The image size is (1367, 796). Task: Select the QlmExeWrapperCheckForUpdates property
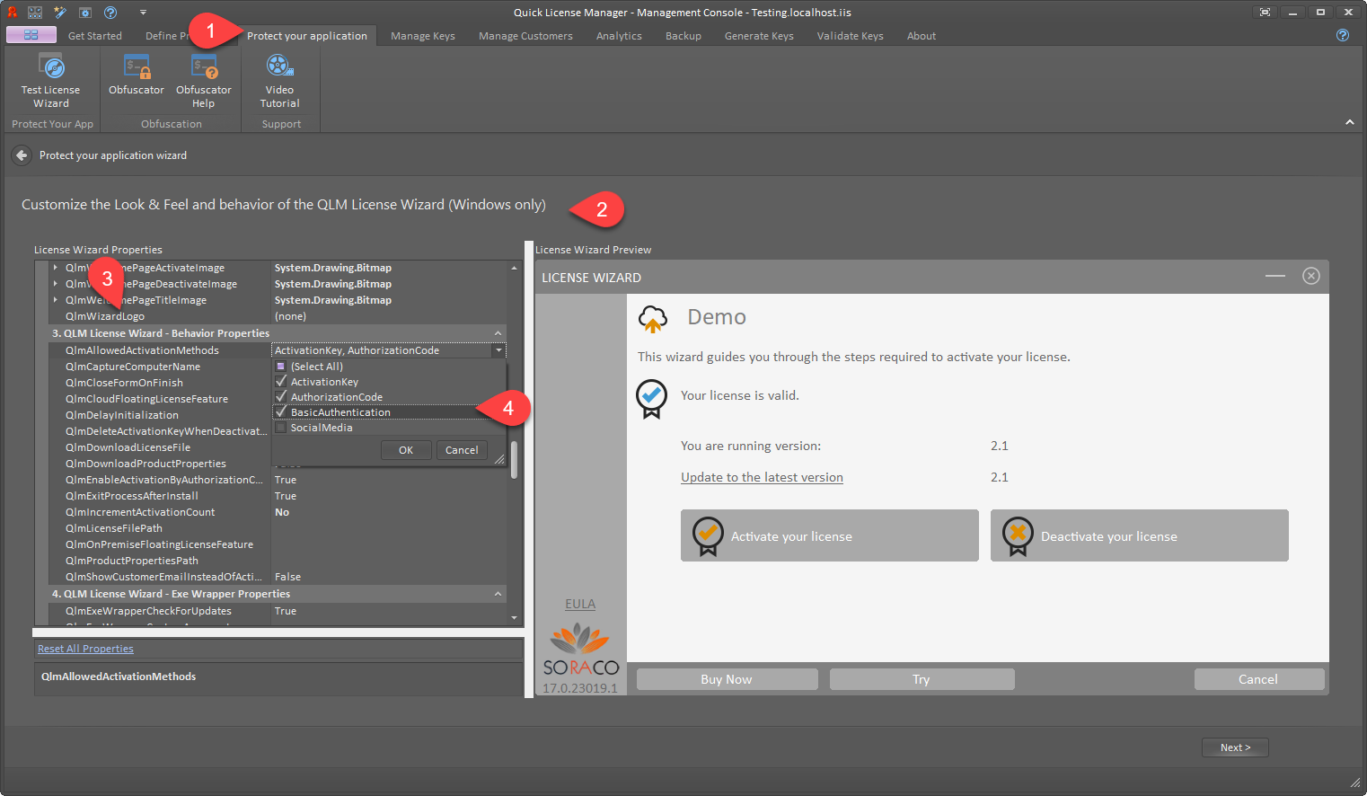278,611
